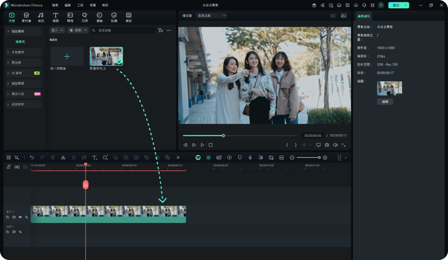This screenshot has width=448, height=260.
Task: Click the import media plus tile
Action: 67,56
